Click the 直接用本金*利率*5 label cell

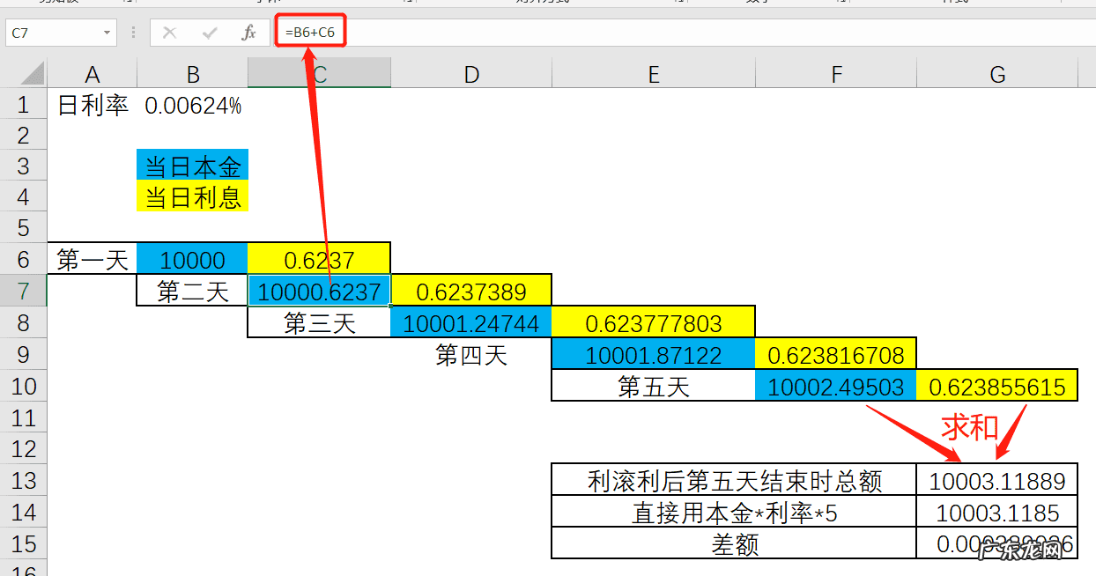tap(733, 510)
